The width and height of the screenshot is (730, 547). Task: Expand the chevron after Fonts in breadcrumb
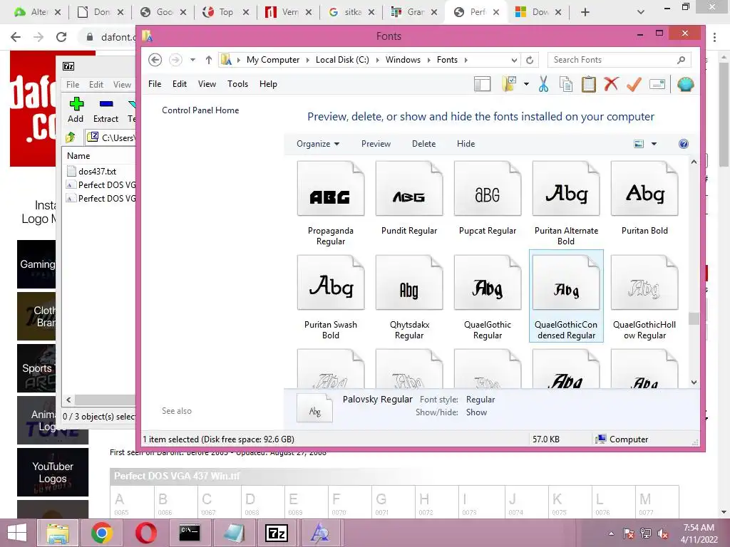coord(466,60)
